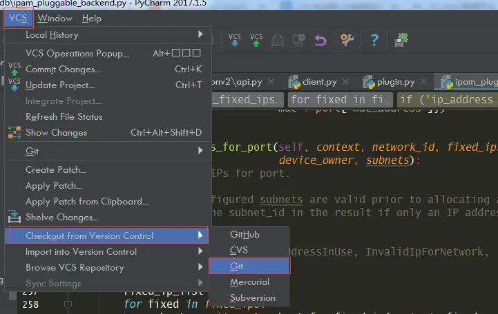Choose Mercurial in checkout submenu
Image resolution: width=498 pixels, height=314 pixels.
point(249,282)
